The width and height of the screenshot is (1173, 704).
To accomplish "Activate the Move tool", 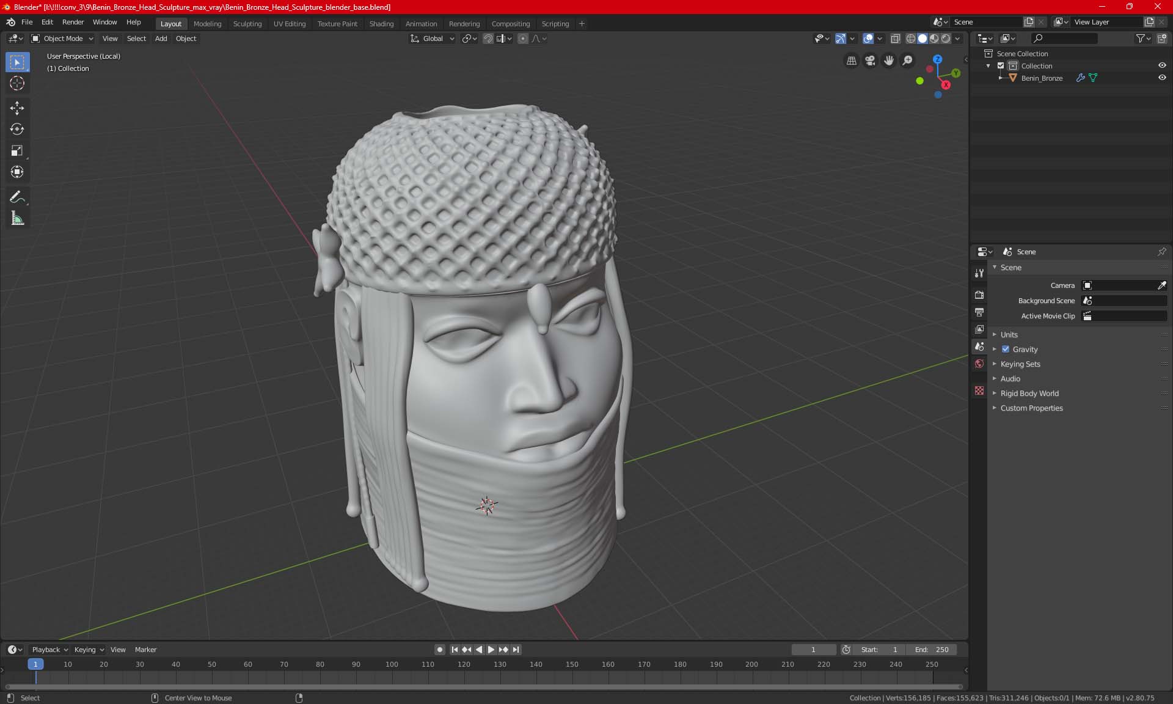I will pos(17,108).
